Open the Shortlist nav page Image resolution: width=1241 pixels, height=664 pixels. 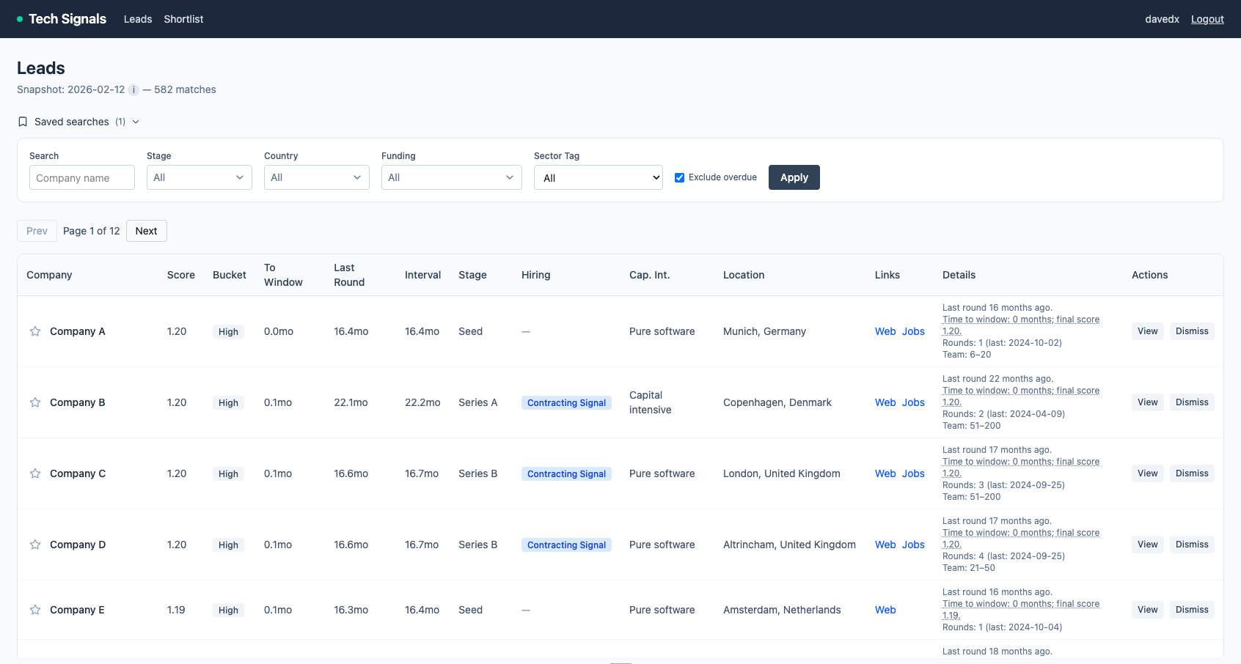[183, 19]
